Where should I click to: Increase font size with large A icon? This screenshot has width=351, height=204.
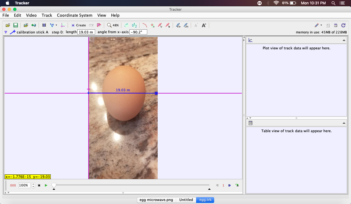pos(204,25)
